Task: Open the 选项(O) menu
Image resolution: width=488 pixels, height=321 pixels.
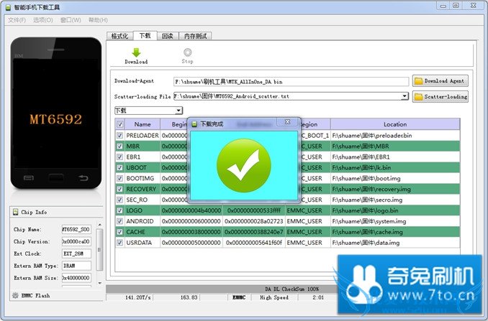Action: tap(43, 20)
